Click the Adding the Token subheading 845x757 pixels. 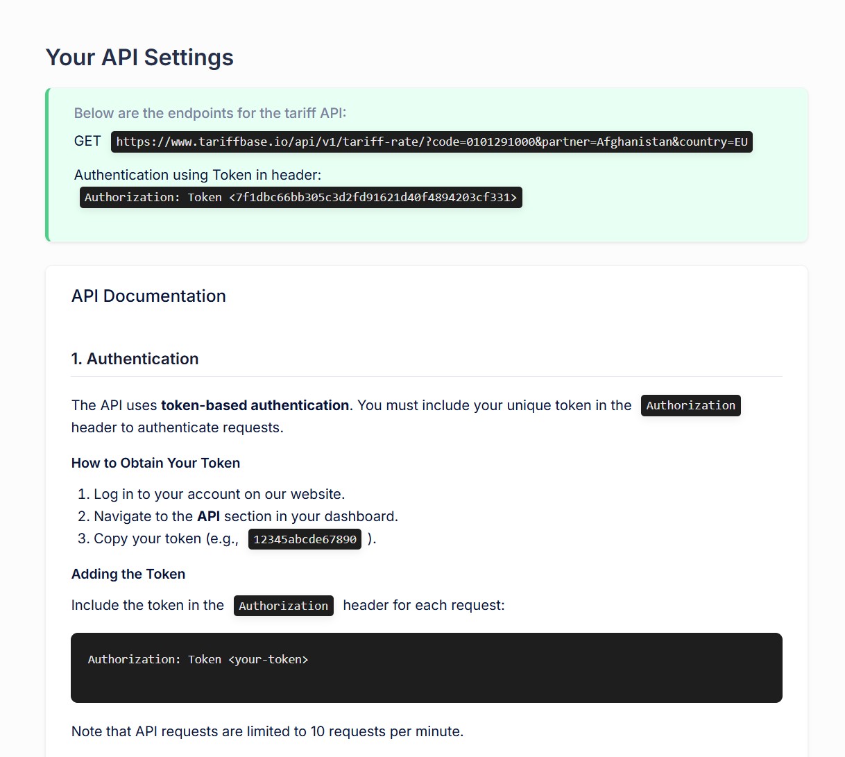click(x=128, y=574)
